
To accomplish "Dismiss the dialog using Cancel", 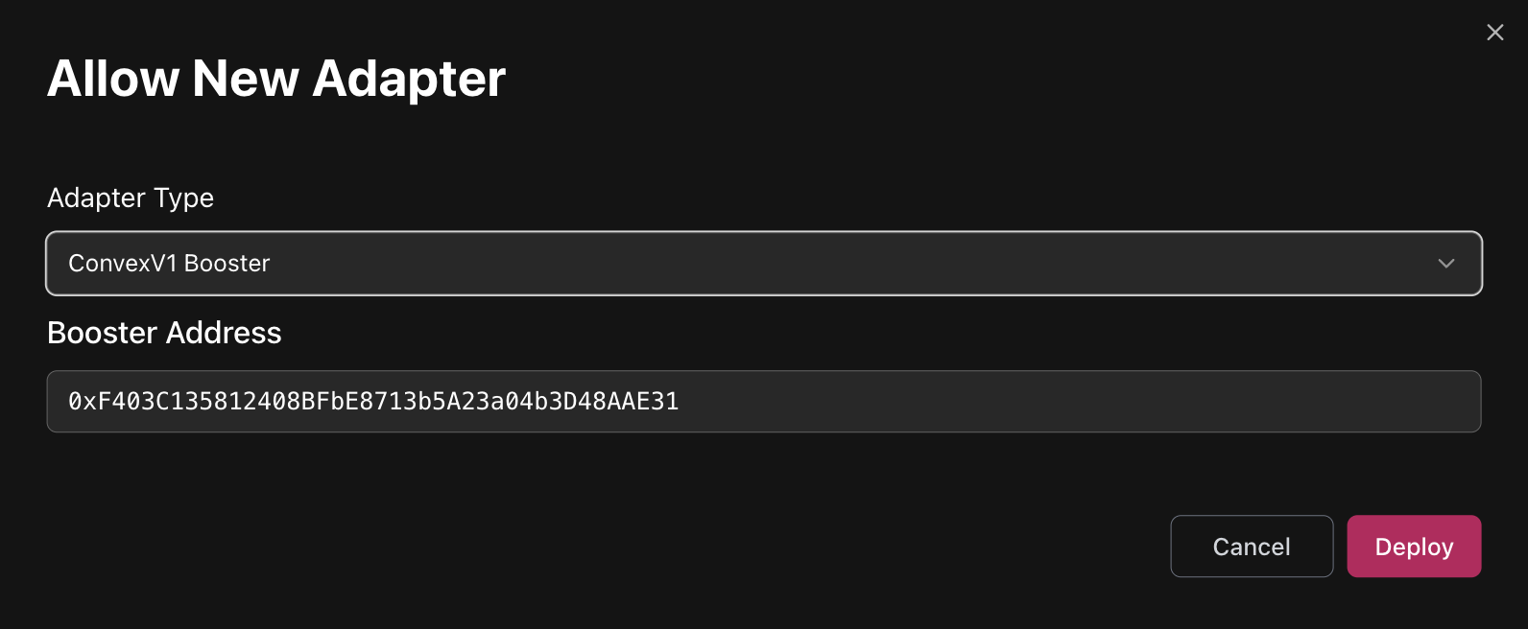I will 1251,547.
